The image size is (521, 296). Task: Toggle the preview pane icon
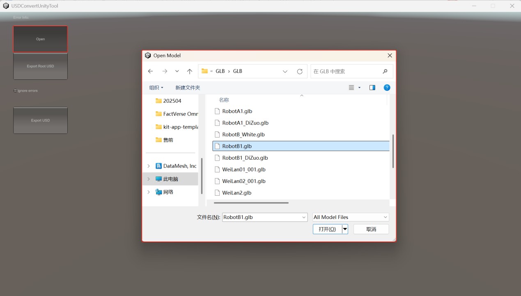372,88
